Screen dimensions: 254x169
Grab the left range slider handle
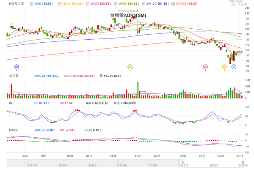[x=183, y=163]
